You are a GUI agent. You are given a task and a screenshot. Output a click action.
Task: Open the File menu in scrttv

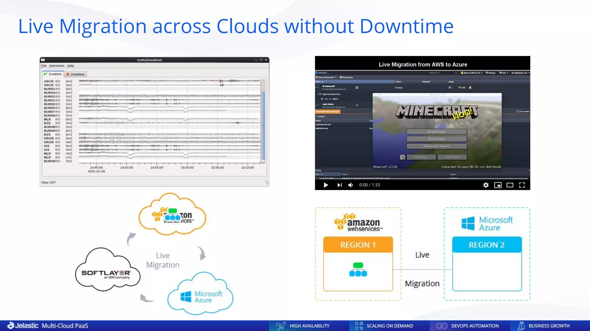44,66
